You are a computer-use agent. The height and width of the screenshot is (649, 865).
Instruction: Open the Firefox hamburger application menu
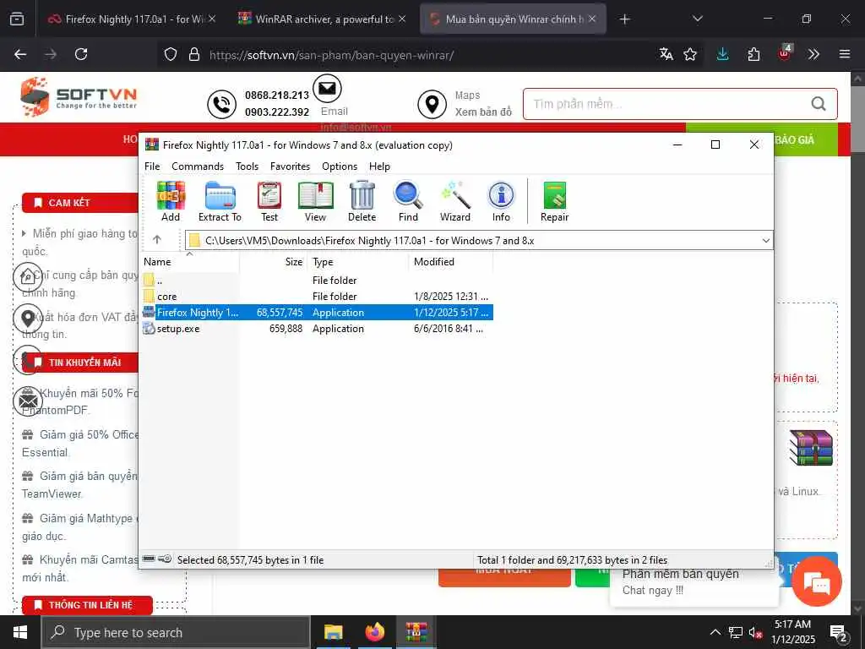coord(845,54)
